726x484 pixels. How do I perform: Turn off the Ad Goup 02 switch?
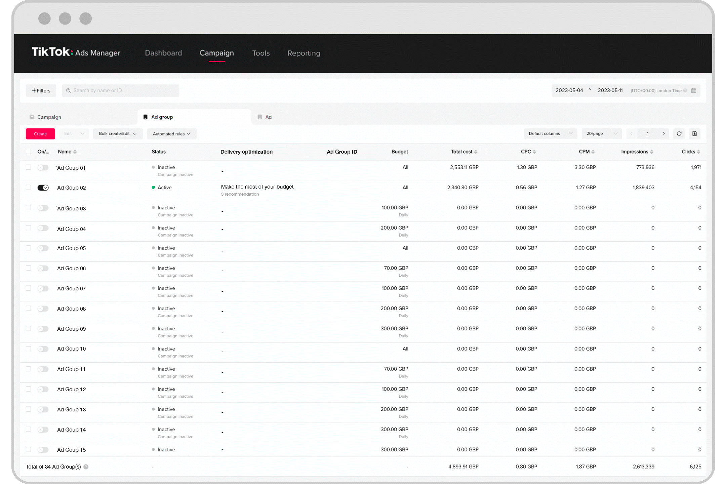43,188
